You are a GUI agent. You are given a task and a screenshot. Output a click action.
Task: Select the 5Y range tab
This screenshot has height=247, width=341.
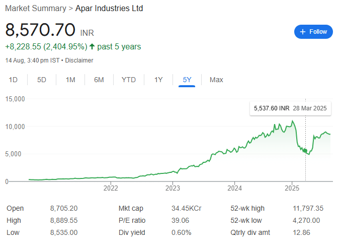coord(187,80)
